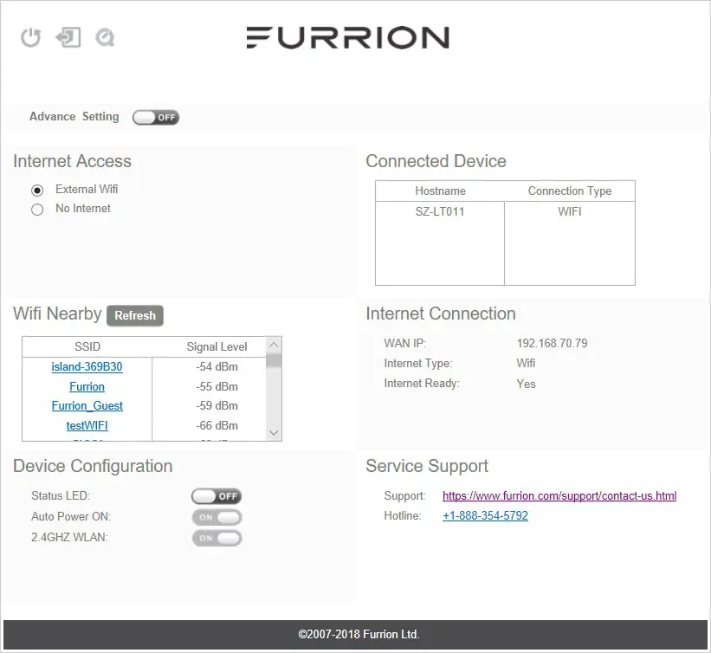This screenshot has height=653, width=711.
Task: Open the furrion.com support contact link
Action: 559,496
